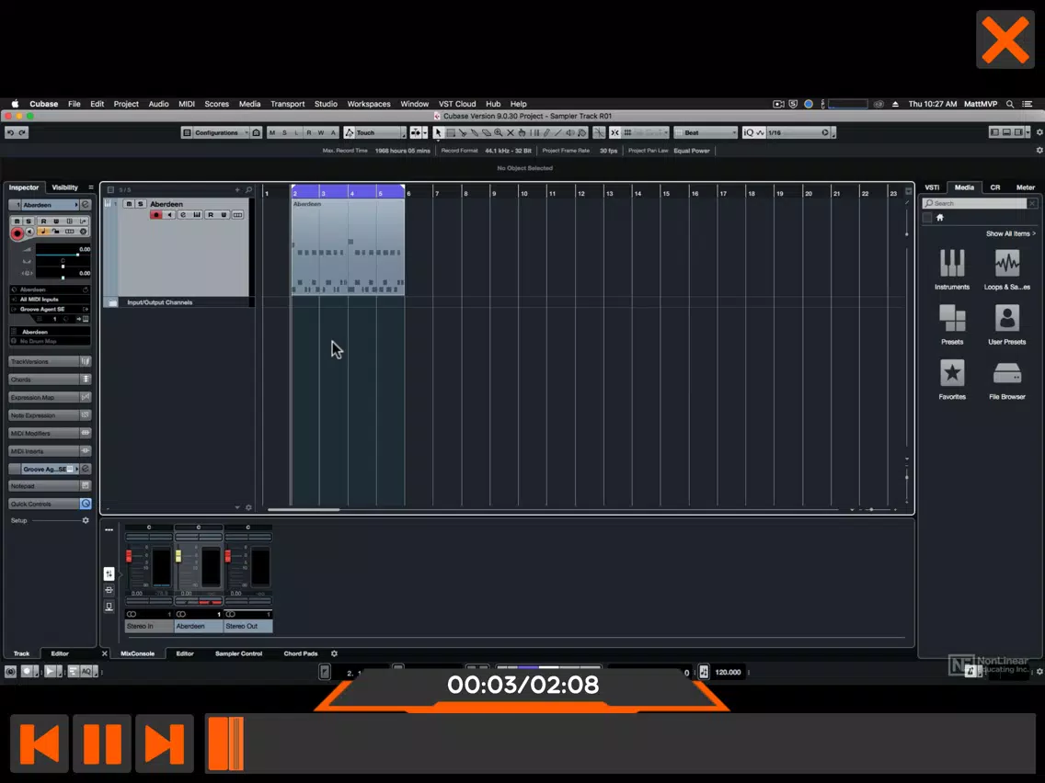Open Sampler Control tab in lower zone

(238, 653)
